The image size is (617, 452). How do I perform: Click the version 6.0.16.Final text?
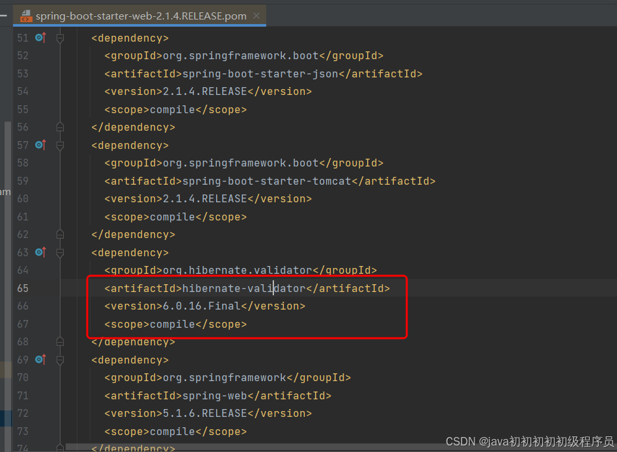202,306
